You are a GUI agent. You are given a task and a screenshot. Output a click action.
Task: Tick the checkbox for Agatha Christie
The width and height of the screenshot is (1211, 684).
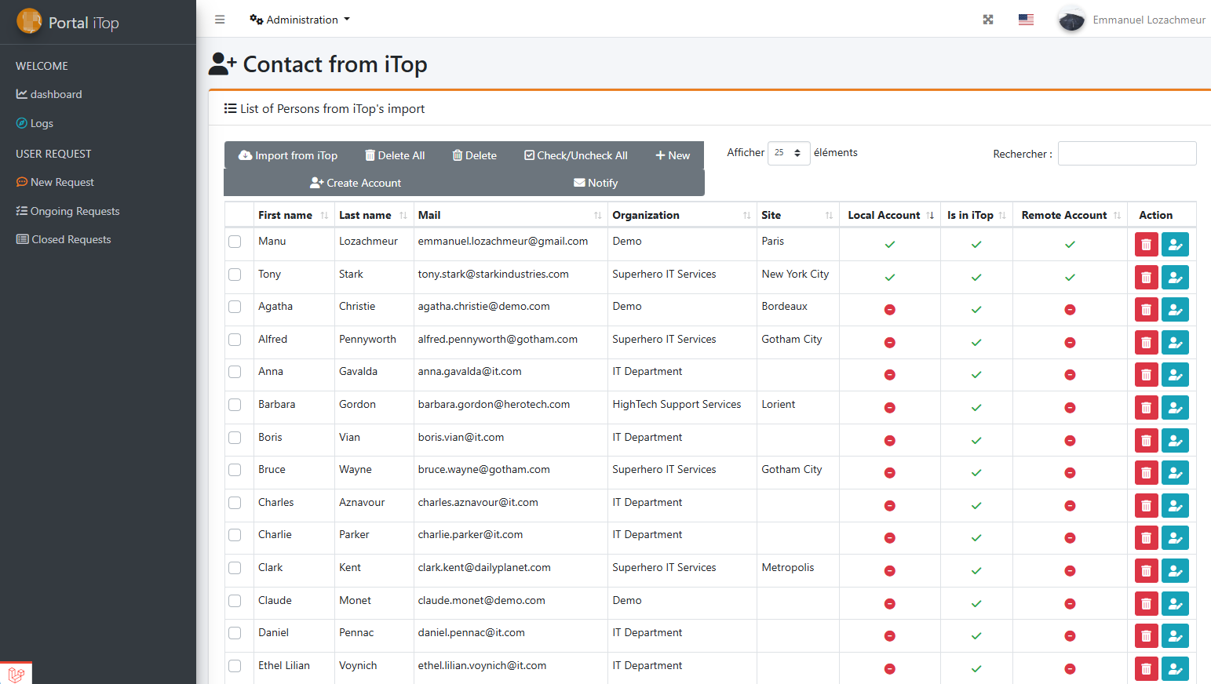coord(235,307)
